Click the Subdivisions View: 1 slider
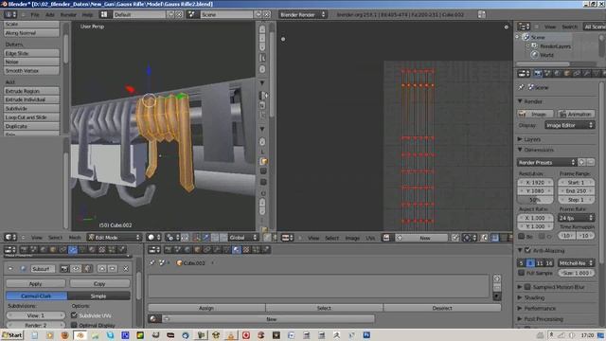The image size is (606, 341). [x=36, y=315]
